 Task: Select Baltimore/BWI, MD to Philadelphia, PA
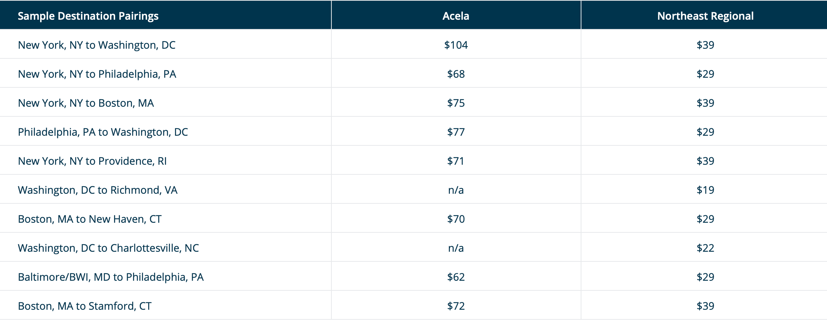tap(111, 277)
